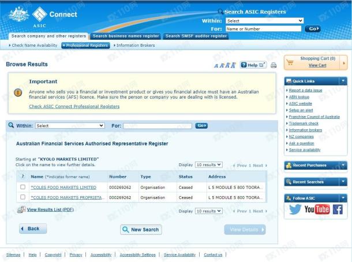Open Setup an alert quick link

[301, 110]
